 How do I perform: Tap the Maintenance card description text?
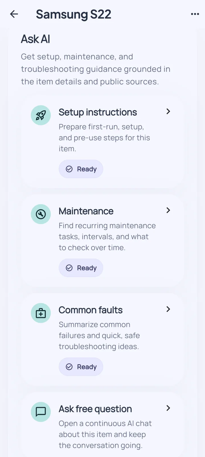pyautogui.click(x=107, y=236)
